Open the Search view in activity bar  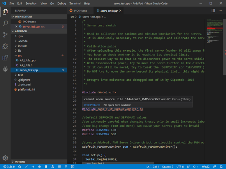click(5, 23)
